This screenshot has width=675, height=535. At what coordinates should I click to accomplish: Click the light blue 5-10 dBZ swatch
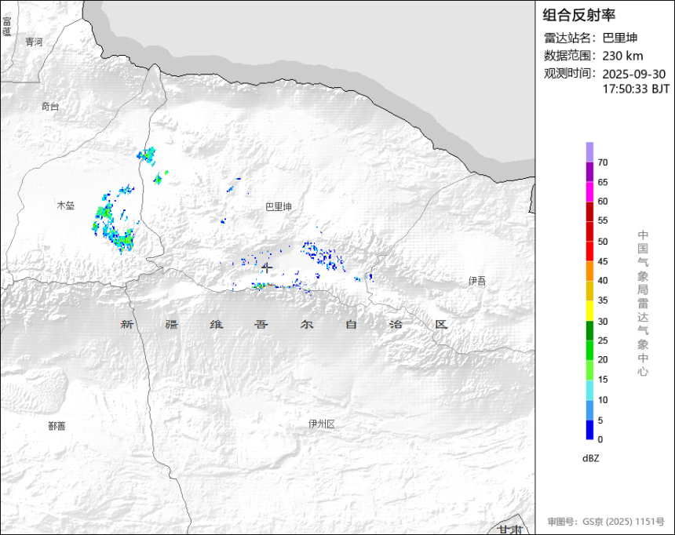click(x=589, y=409)
